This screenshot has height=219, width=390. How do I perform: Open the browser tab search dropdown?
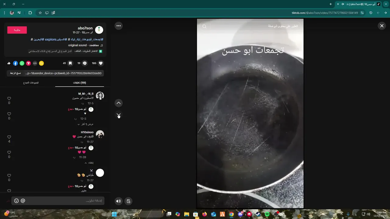(x=385, y=4)
